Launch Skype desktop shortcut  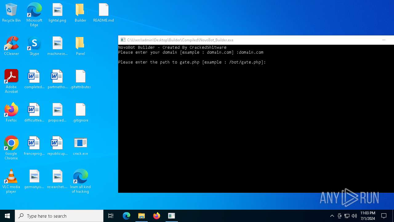pos(34,46)
